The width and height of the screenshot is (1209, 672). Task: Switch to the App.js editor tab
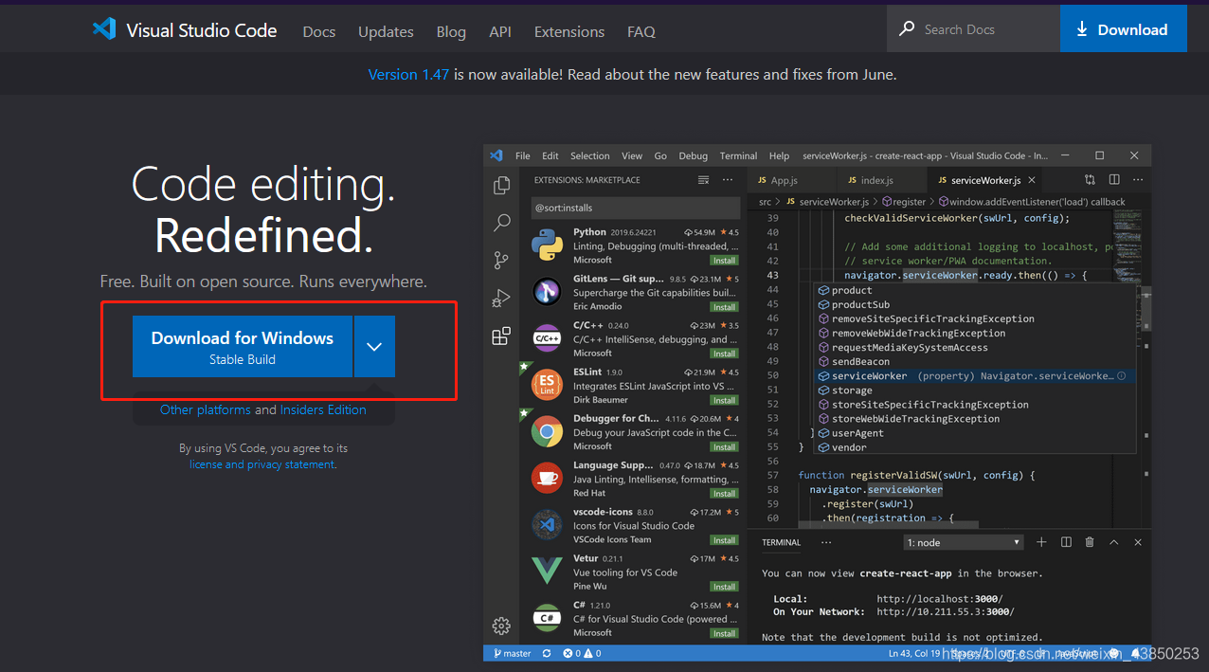784,180
